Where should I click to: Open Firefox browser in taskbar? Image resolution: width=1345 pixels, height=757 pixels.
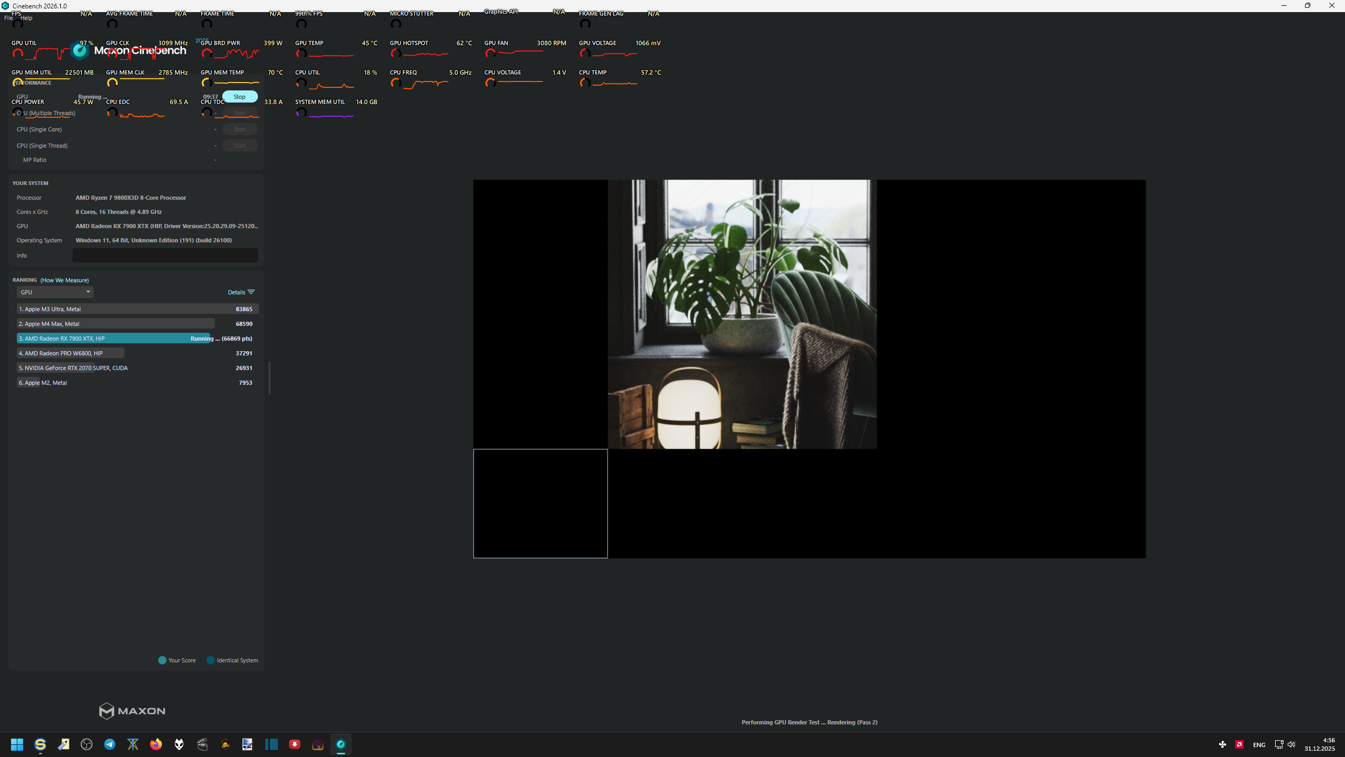coord(156,744)
